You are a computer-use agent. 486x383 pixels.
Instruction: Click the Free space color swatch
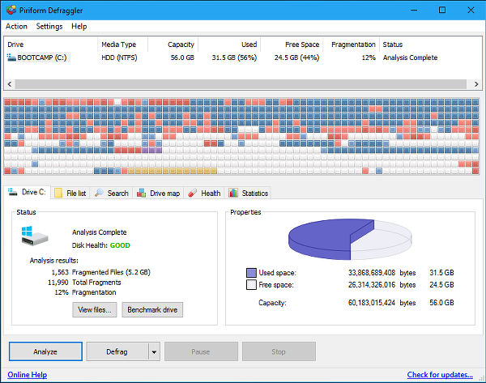pos(251,284)
